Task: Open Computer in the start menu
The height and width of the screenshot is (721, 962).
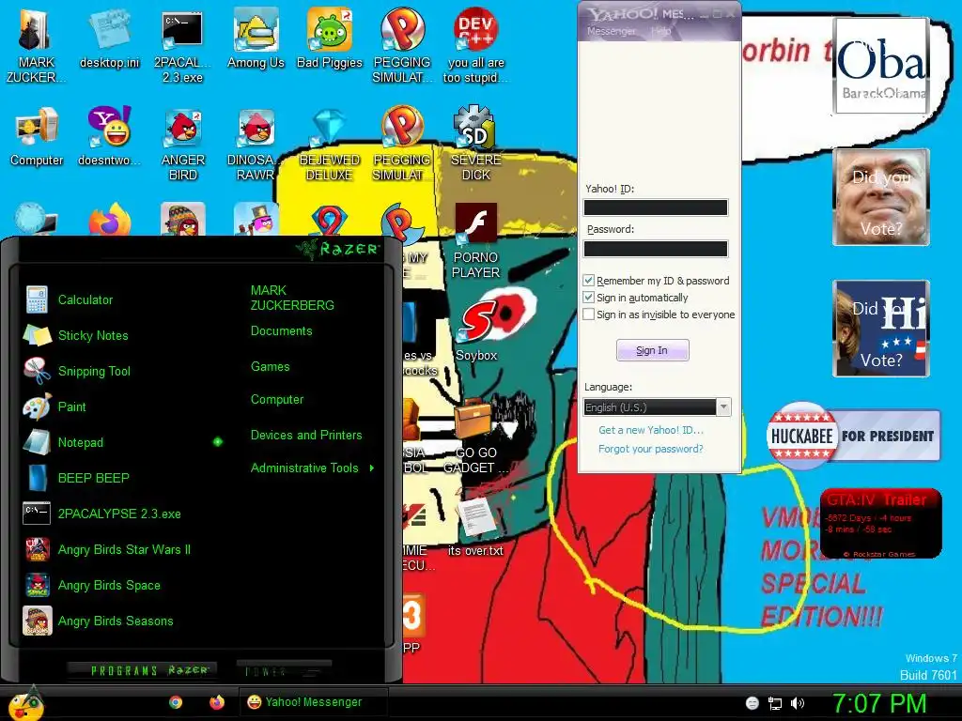Action: pyautogui.click(x=277, y=400)
